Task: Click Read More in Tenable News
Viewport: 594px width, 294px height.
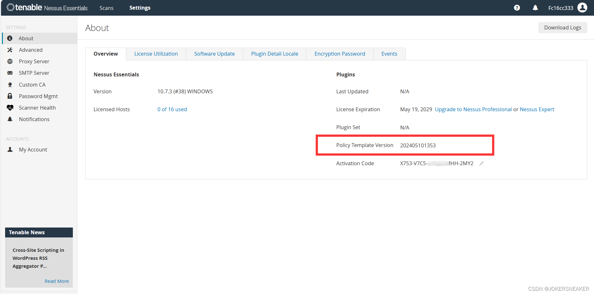Action: 57,281
